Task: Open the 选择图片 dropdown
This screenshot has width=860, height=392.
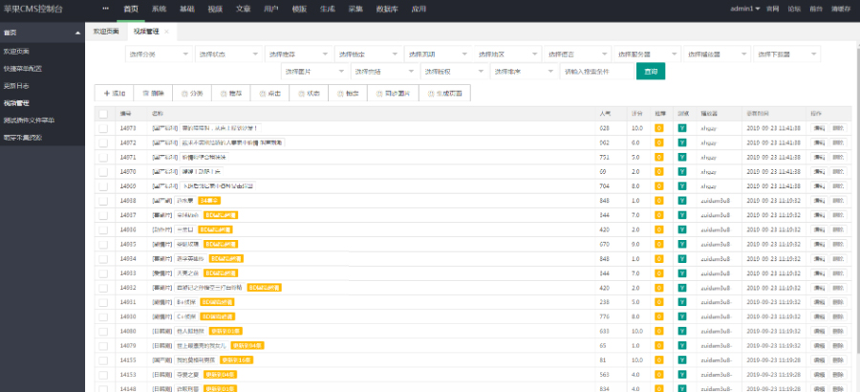Action: tap(314, 72)
